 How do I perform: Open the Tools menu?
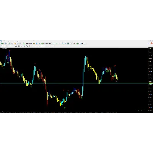[24, 41]
